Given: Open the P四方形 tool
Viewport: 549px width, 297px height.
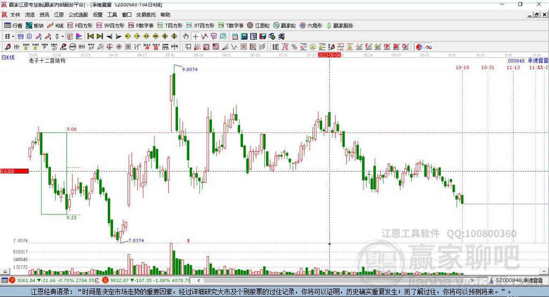Looking at the screenshot, I should tap(80, 26).
